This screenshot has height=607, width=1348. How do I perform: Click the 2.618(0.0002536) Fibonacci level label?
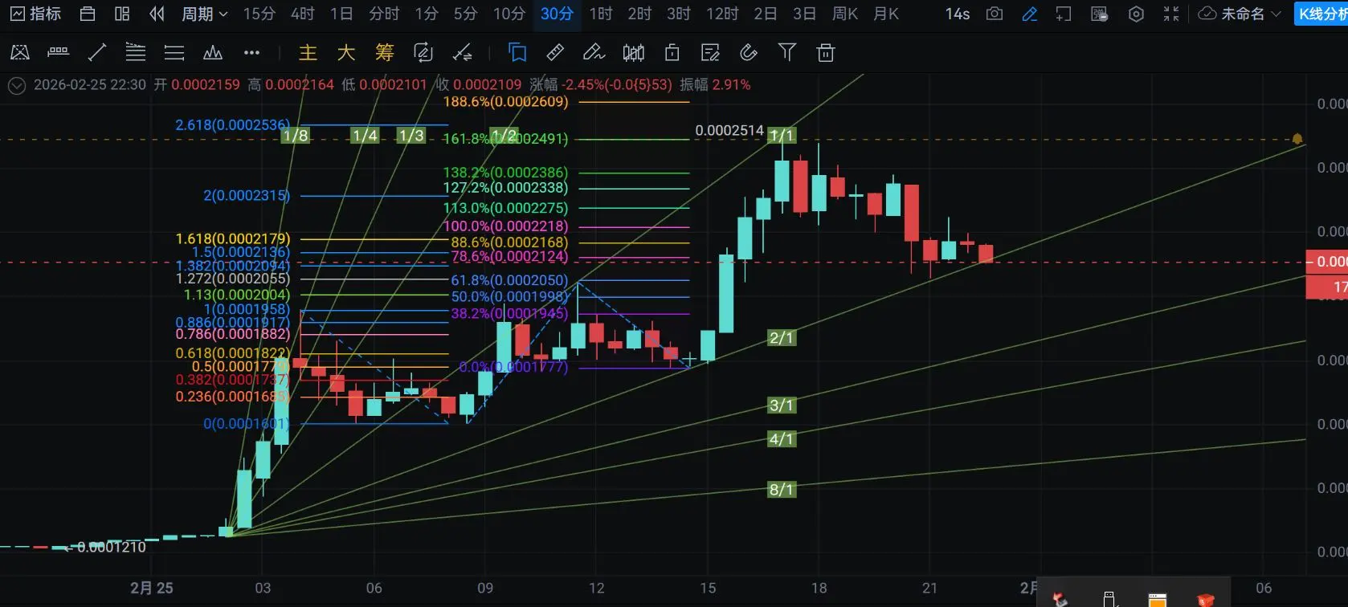click(x=233, y=125)
